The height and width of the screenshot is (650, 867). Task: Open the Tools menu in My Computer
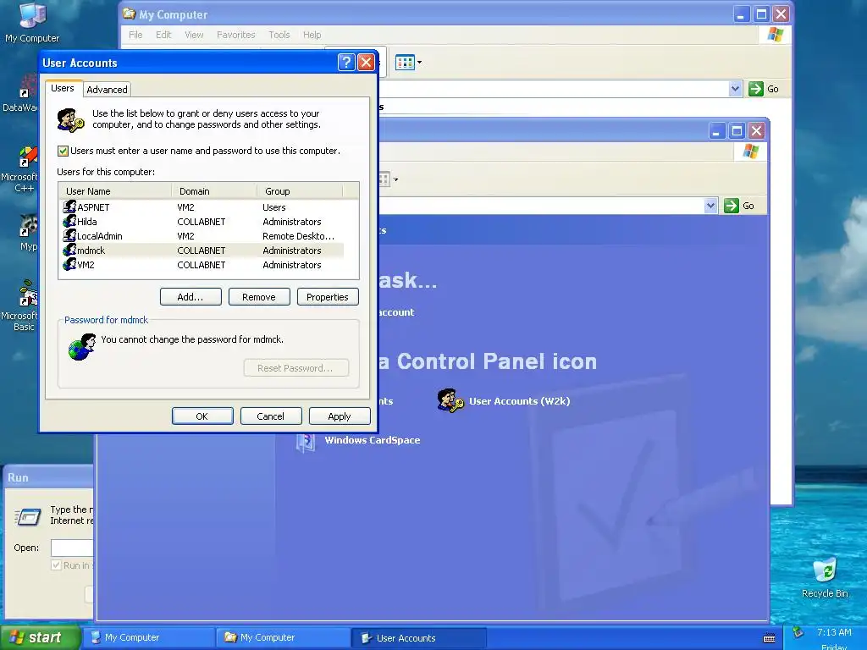(x=279, y=35)
